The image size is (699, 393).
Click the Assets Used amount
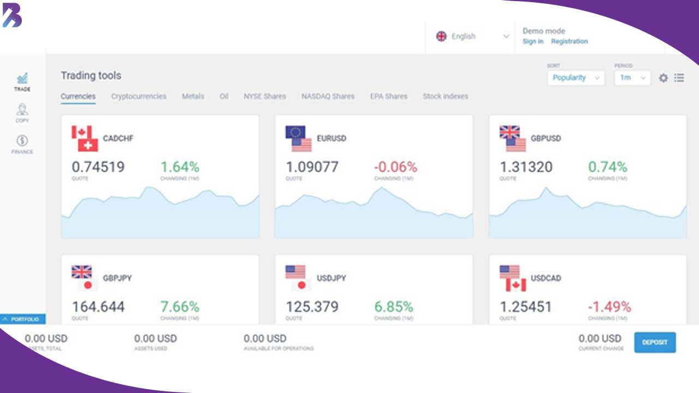pyautogui.click(x=156, y=339)
